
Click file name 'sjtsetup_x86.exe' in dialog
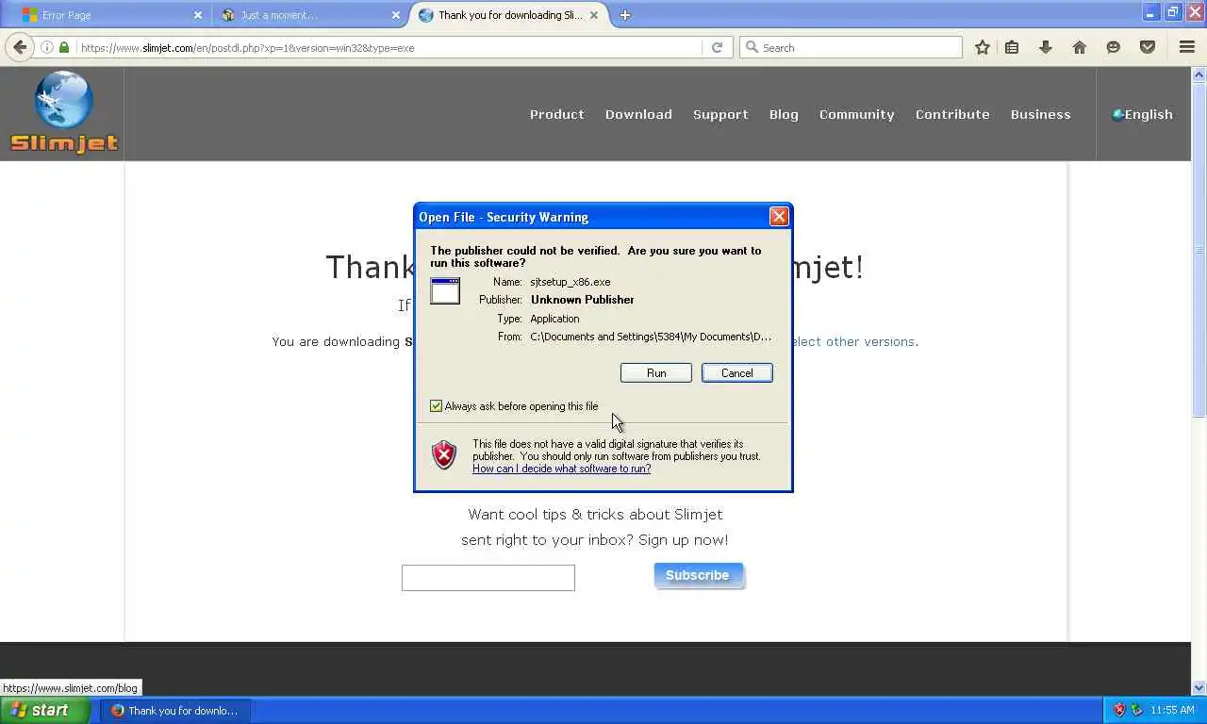coord(570,282)
